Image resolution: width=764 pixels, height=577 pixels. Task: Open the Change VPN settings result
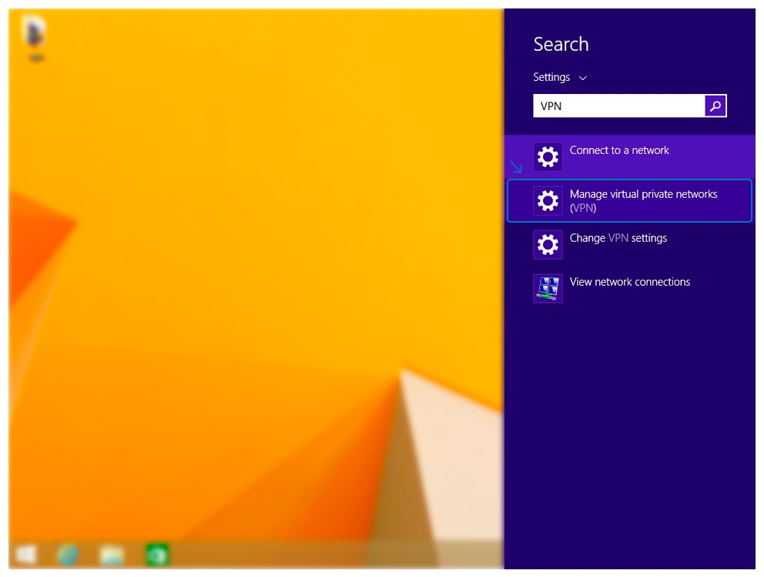tap(629, 245)
